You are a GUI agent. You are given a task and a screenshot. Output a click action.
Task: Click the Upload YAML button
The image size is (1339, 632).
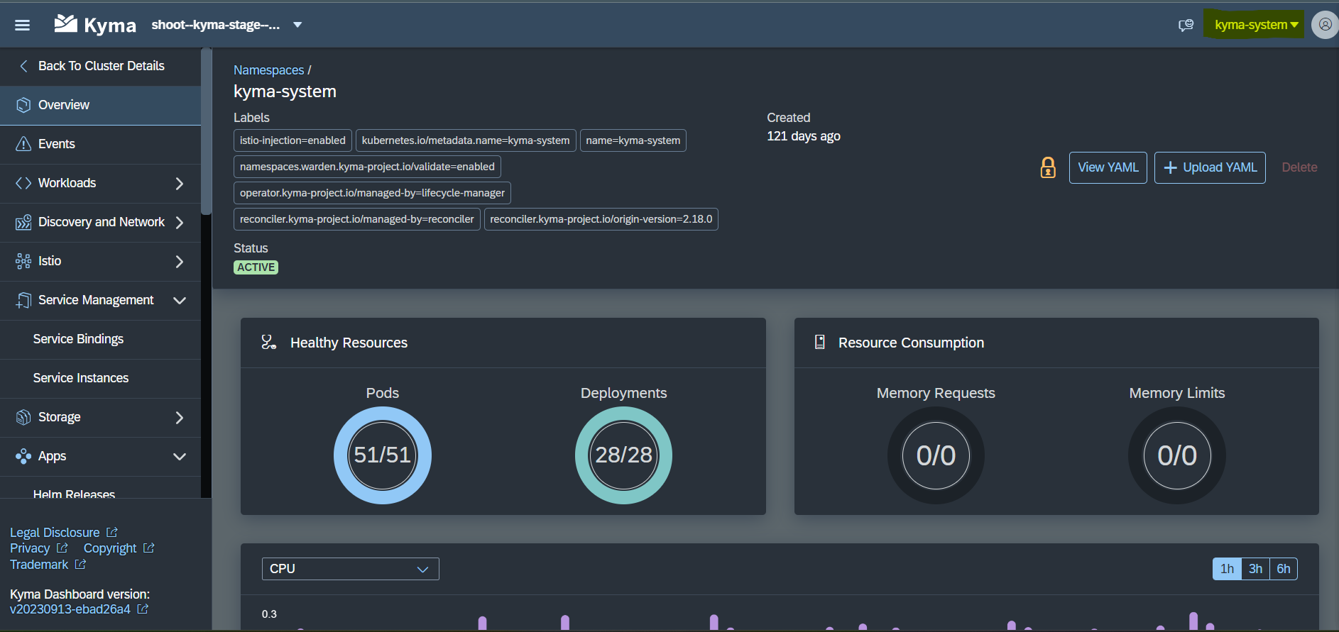click(1210, 167)
